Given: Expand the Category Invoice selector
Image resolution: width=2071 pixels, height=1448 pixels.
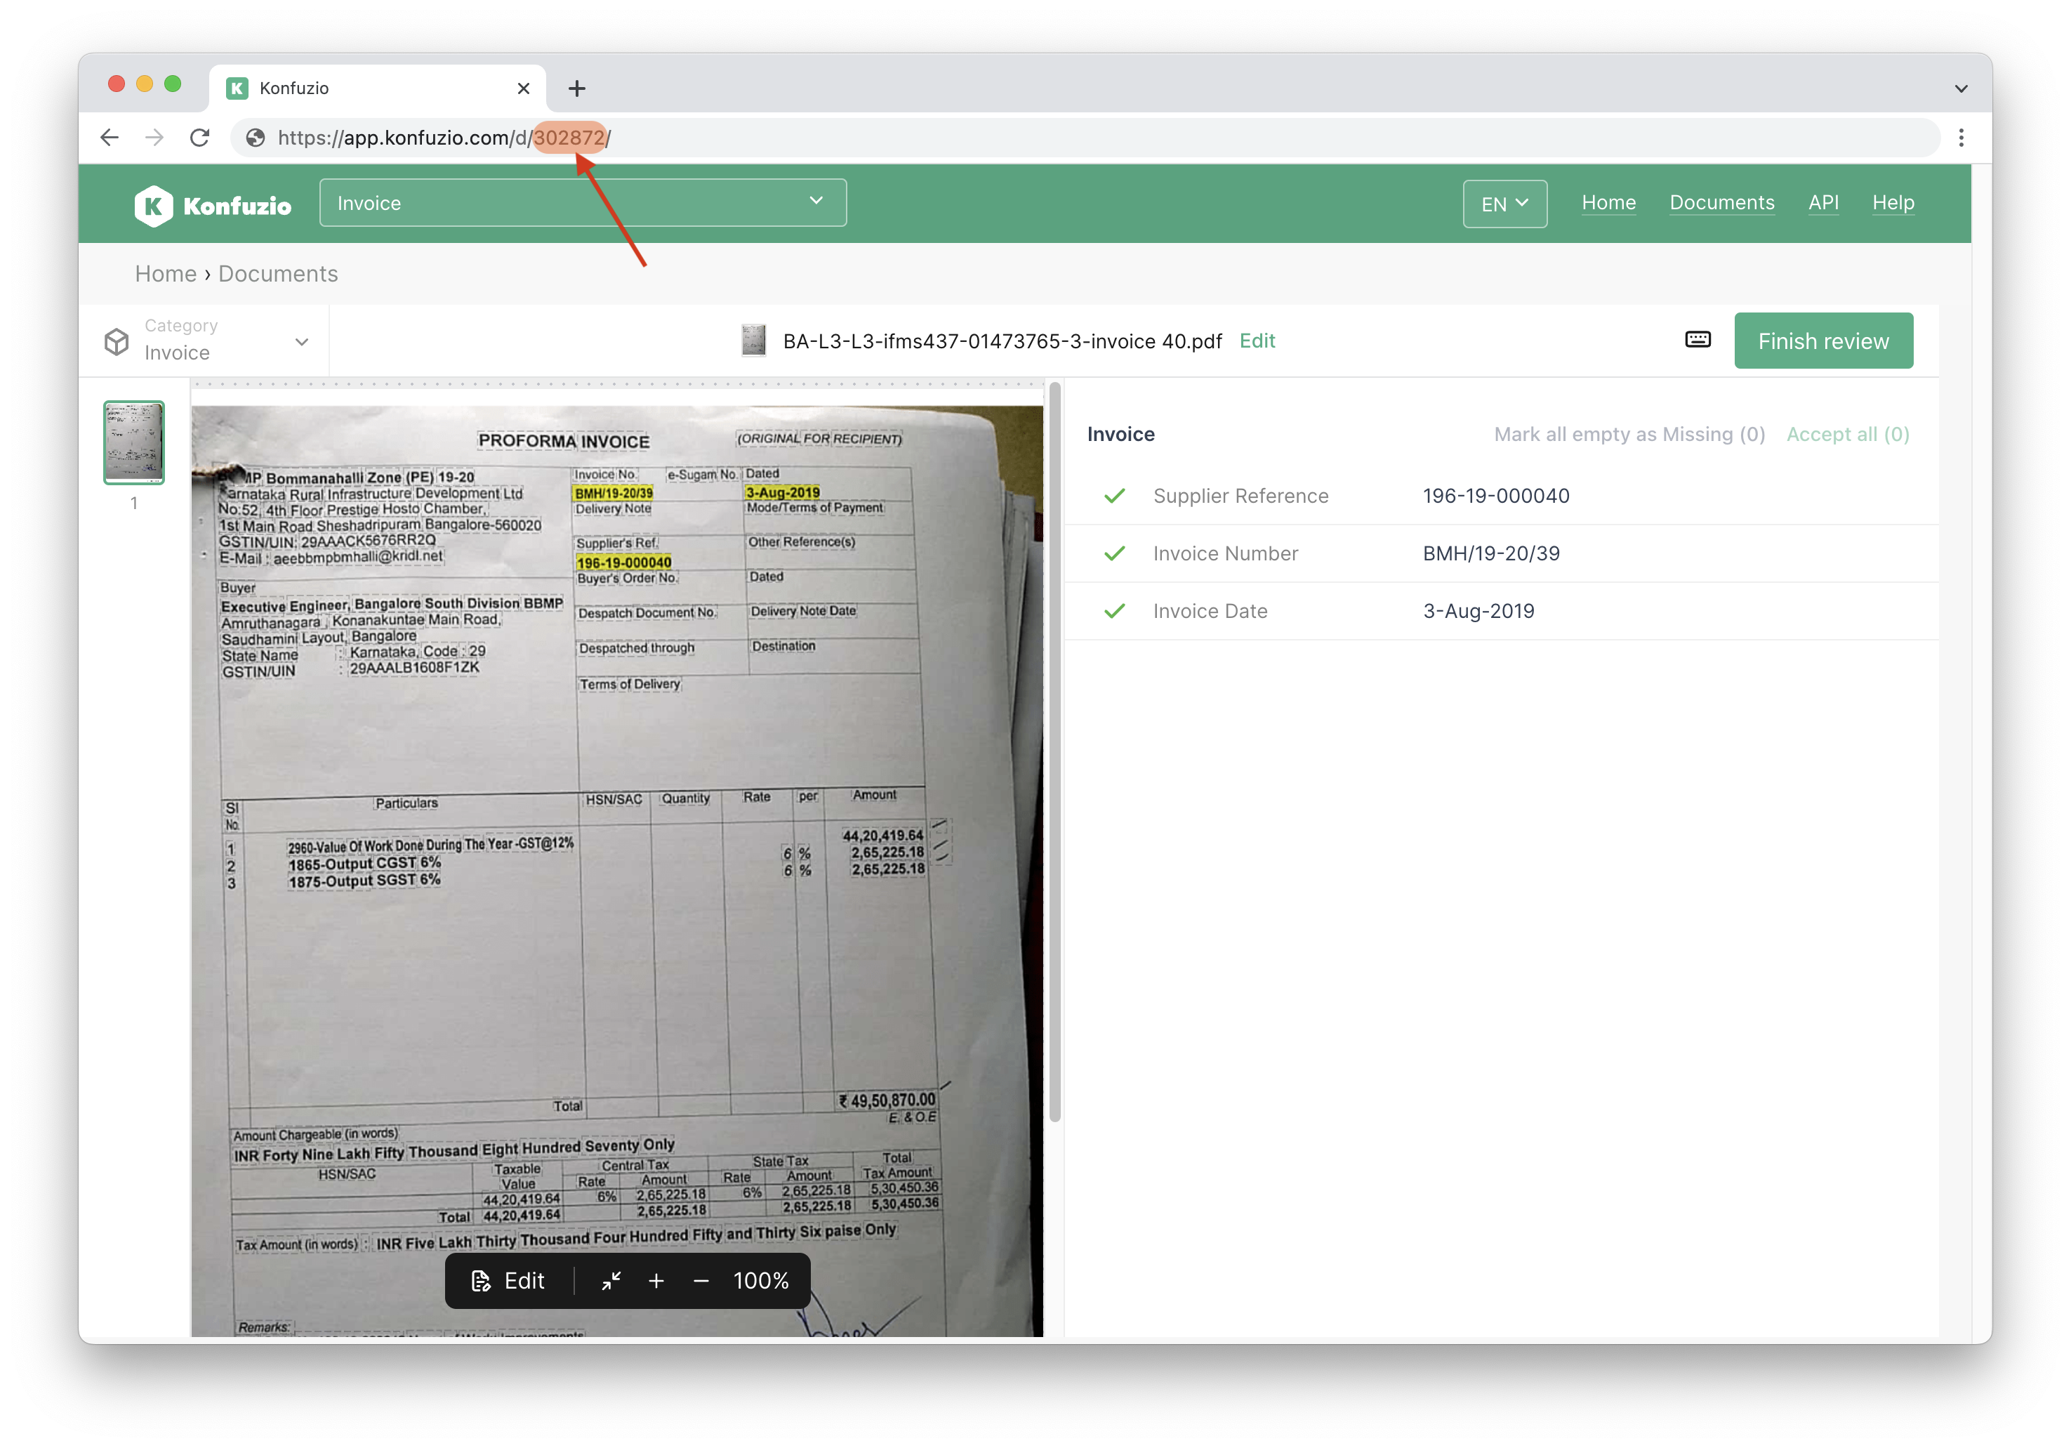Looking at the screenshot, I should point(208,341).
